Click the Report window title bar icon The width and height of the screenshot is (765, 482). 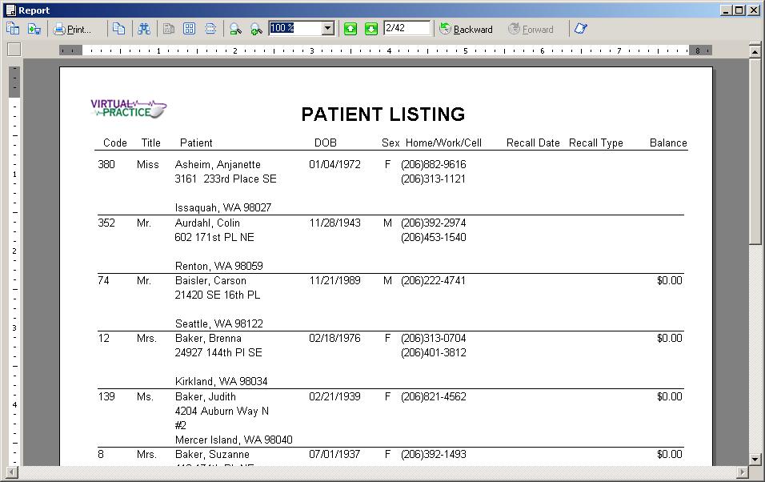pos(10,10)
